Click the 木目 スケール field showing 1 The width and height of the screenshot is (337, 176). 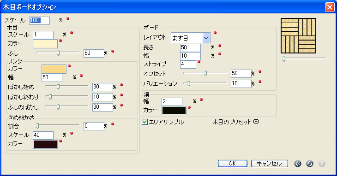(x=43, y=35)
